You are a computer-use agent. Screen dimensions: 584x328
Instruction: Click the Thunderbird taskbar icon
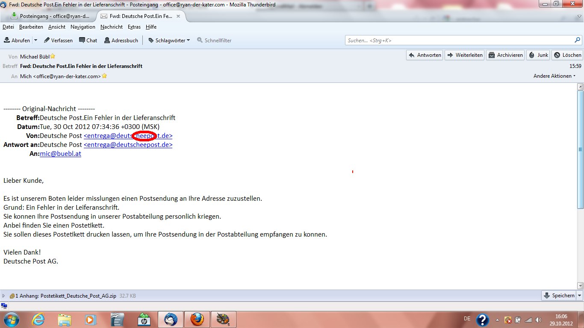tap(171, 319)
